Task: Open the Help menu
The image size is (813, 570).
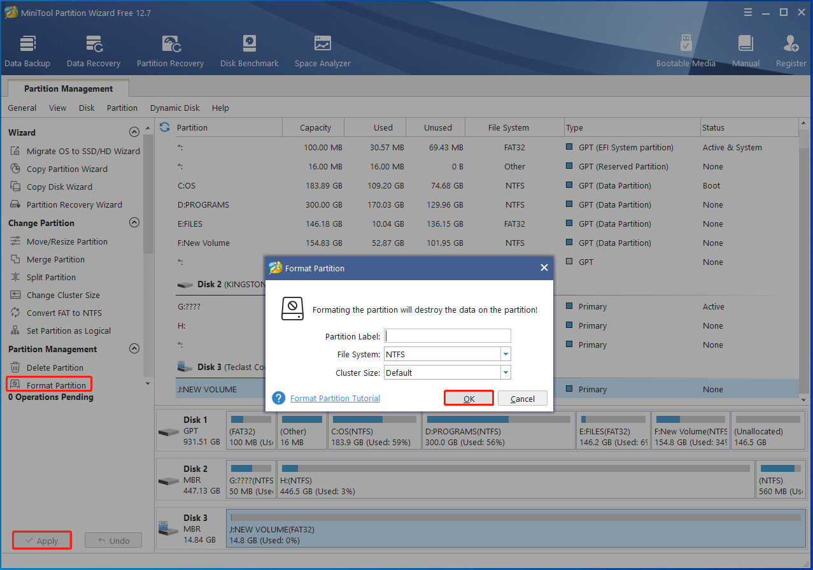Action: point(220,108)
